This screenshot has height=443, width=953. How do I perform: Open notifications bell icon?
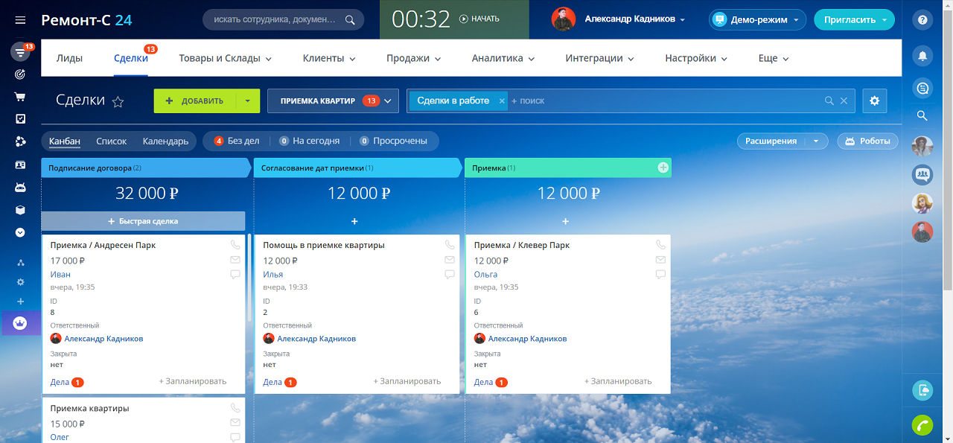point(922,56)
